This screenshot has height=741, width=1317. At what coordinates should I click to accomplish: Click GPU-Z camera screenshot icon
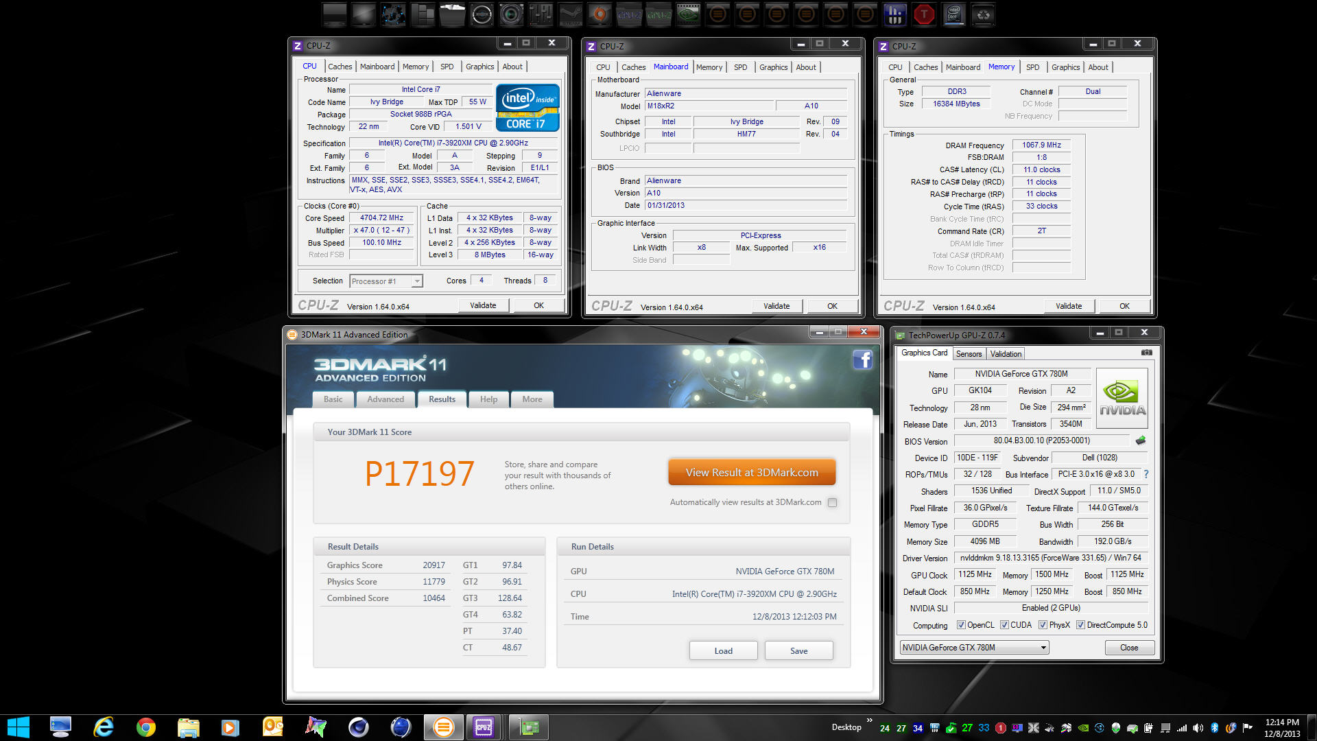click(1146, 353)
